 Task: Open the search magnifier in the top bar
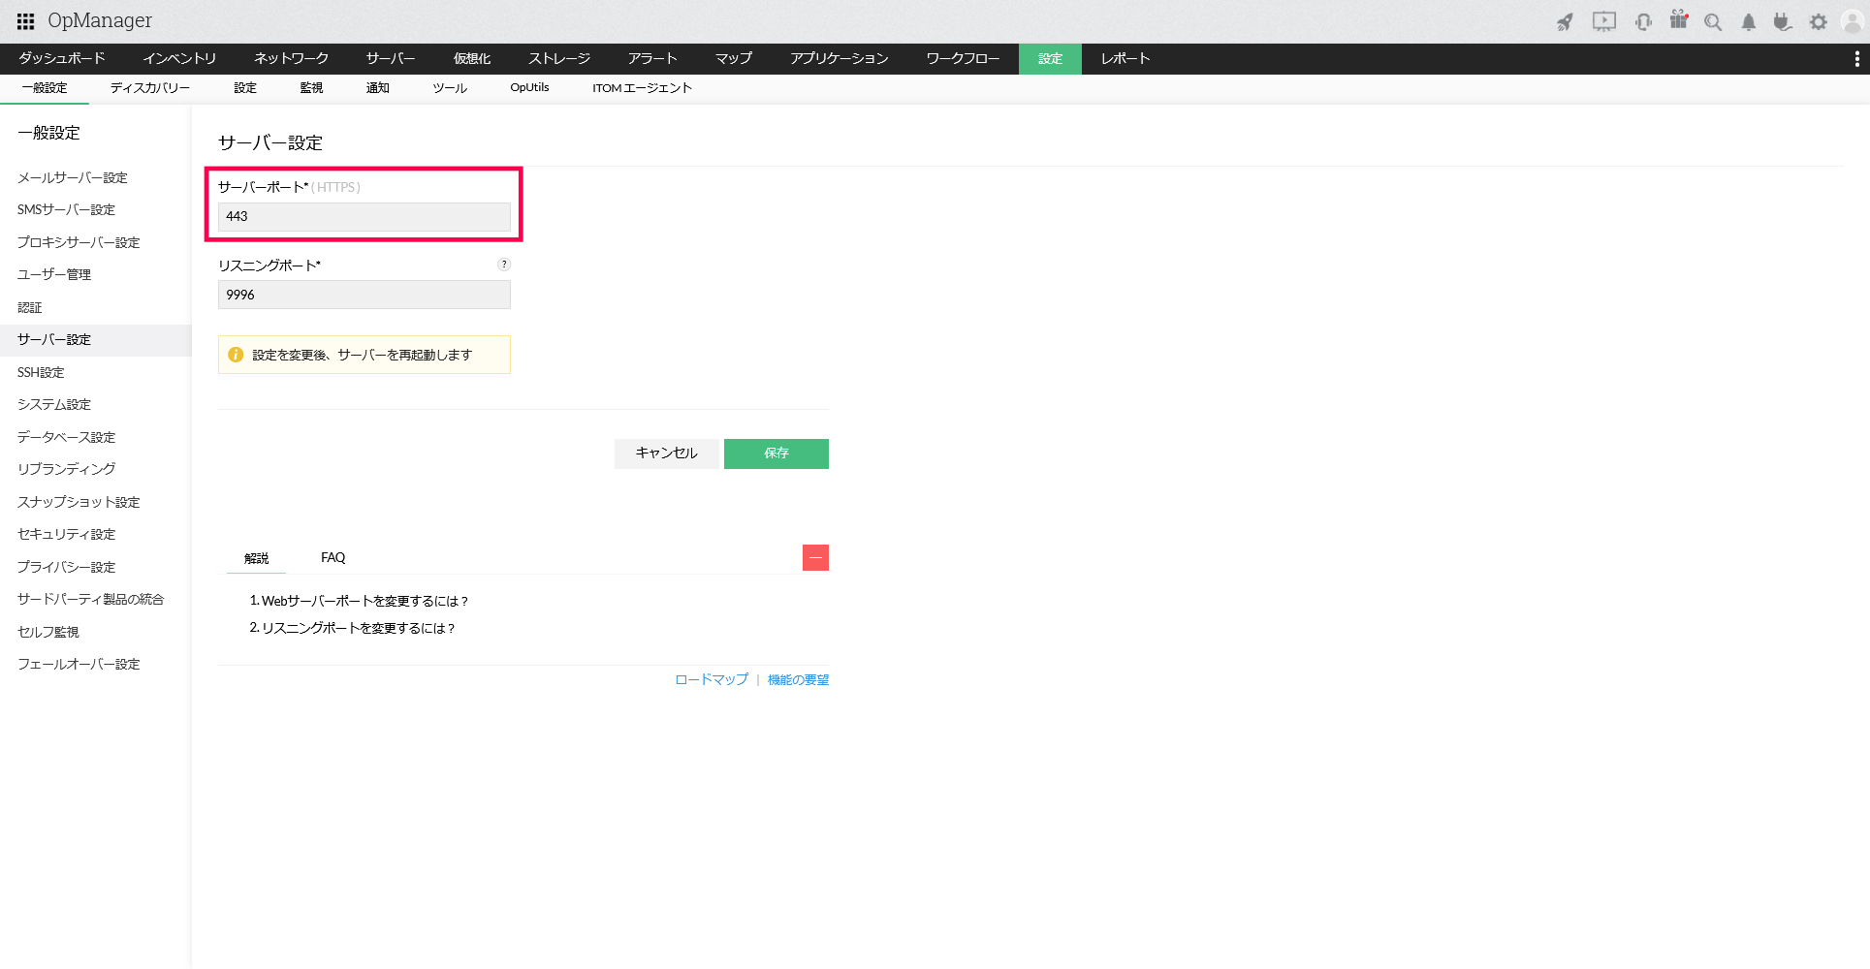click(x=1712, y=21)
